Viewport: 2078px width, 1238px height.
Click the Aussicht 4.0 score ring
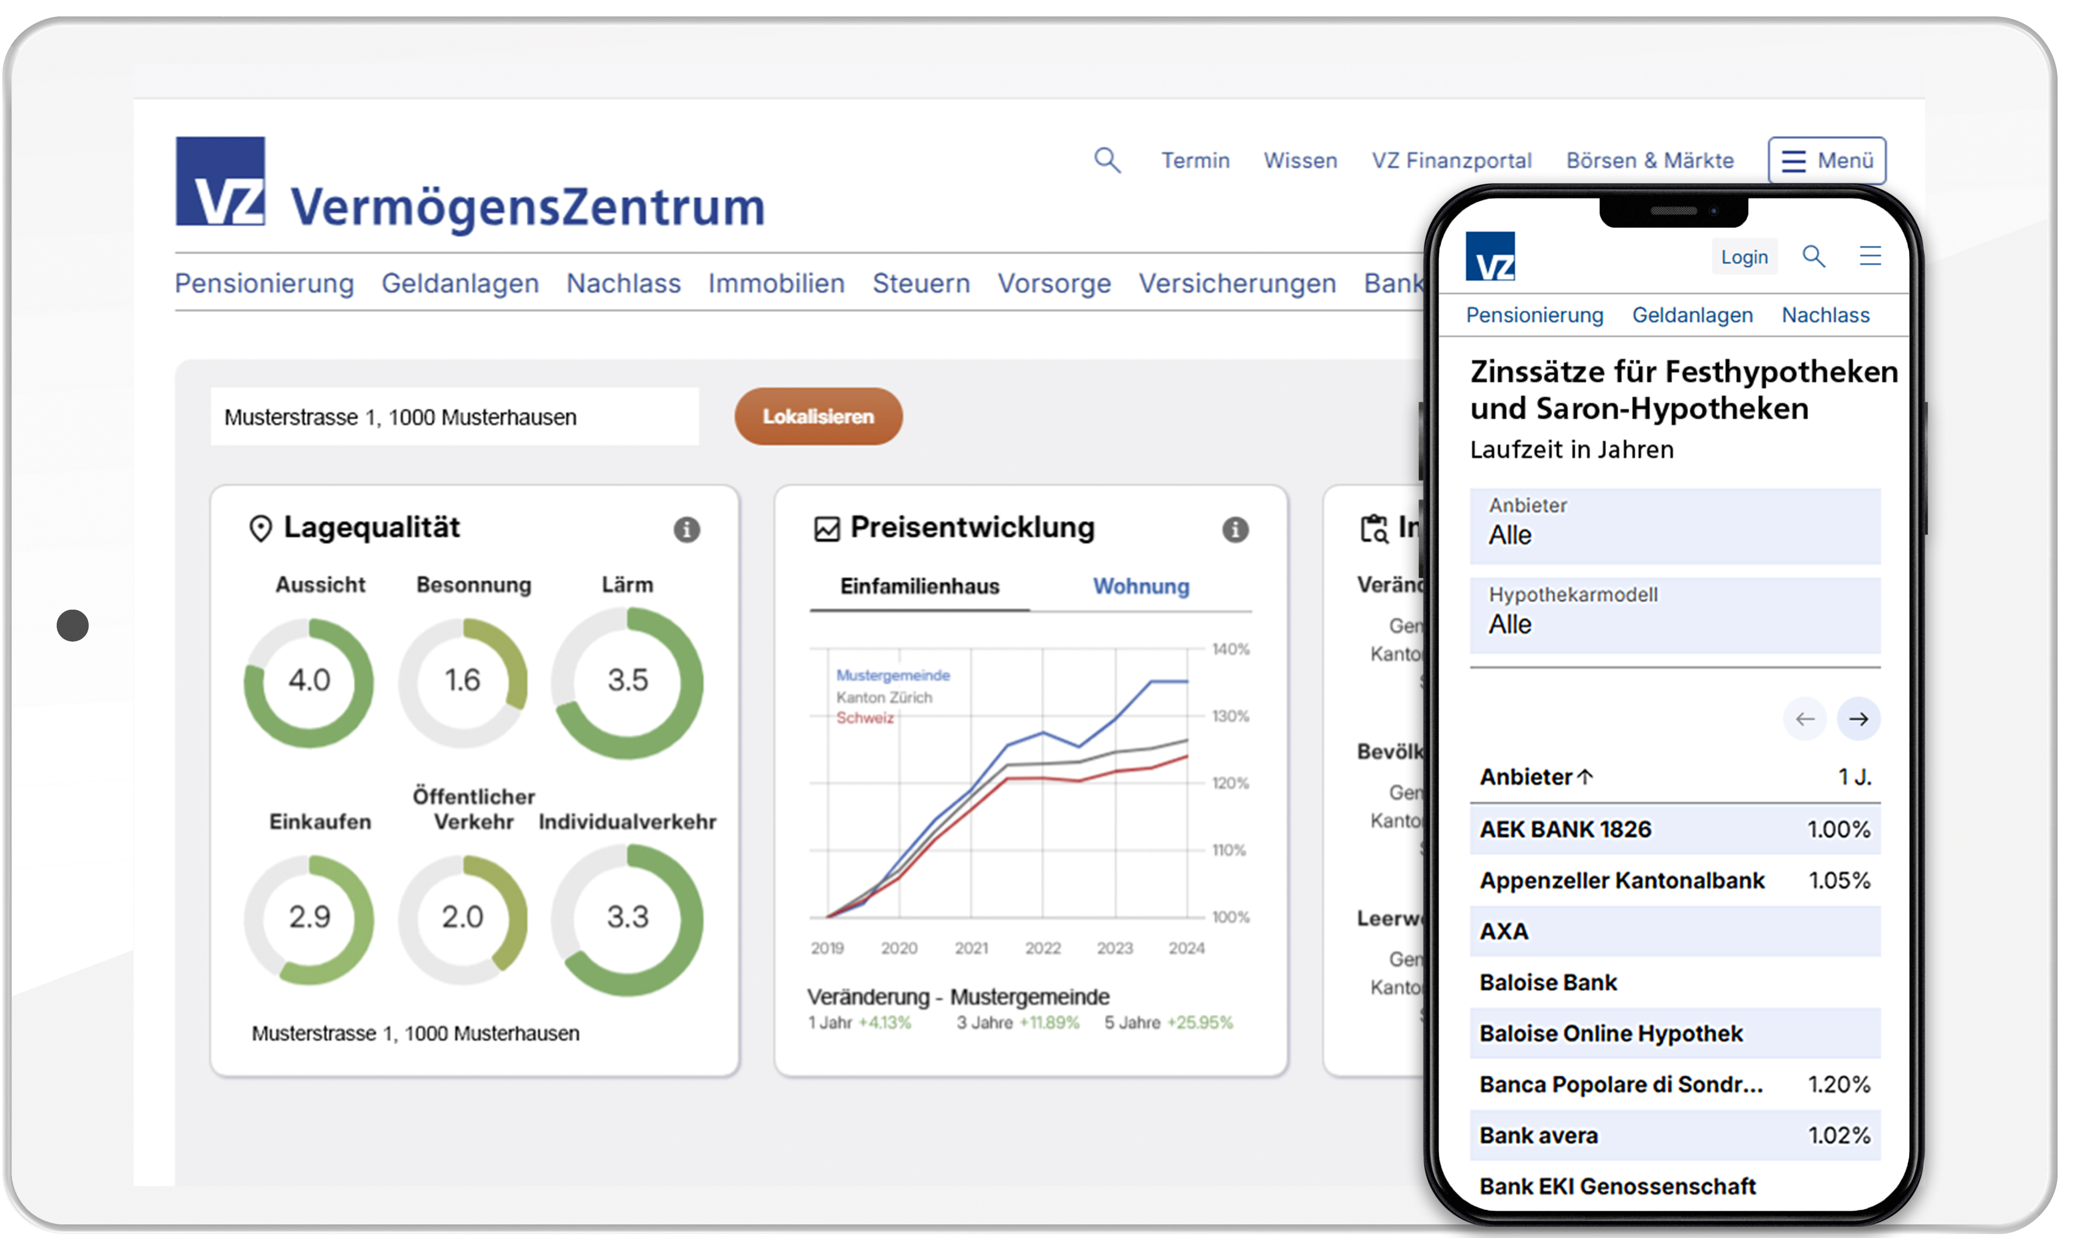[x=308, y=680]
